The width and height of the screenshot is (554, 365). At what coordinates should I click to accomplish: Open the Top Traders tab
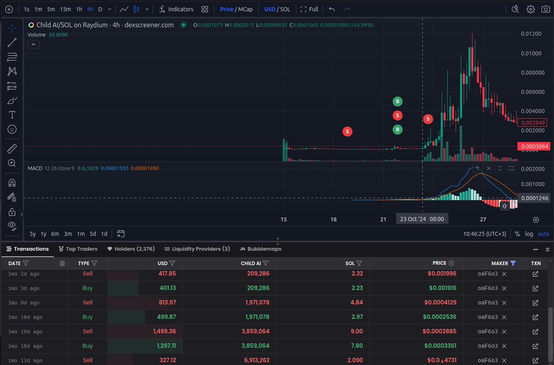click(x=78, y=249)
